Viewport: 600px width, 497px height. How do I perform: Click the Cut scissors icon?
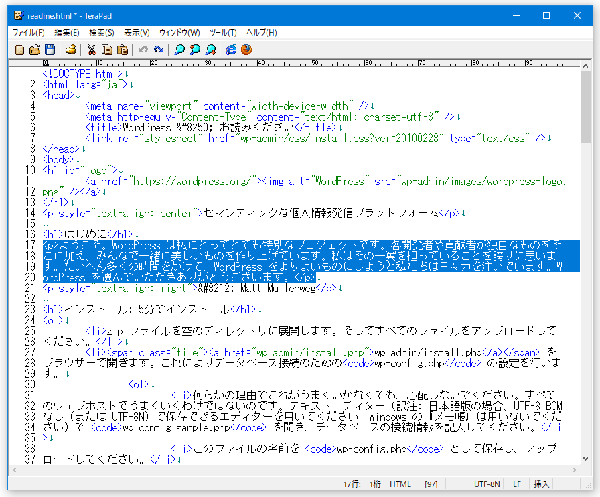click(x=92, y=50)
